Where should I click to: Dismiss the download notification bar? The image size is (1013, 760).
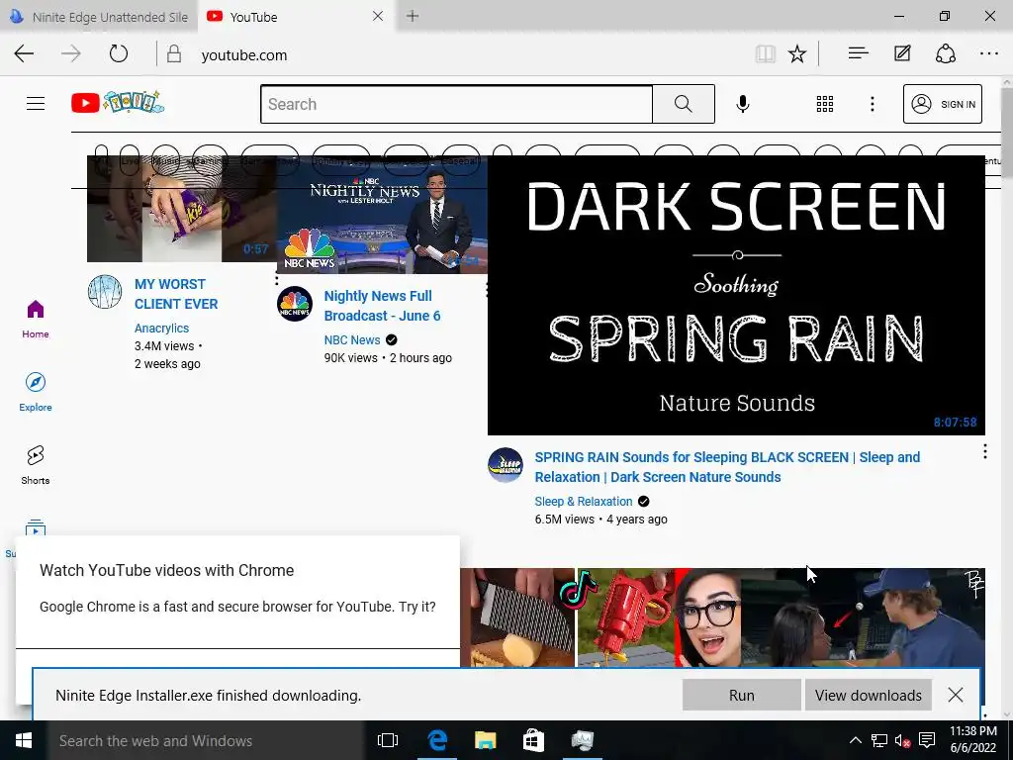956,695
